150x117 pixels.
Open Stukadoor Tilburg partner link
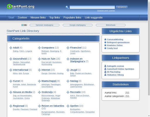[x=115, y=75]
